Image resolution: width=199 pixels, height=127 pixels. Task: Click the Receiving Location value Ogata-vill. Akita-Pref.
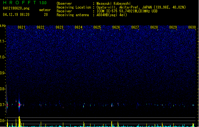118,7
